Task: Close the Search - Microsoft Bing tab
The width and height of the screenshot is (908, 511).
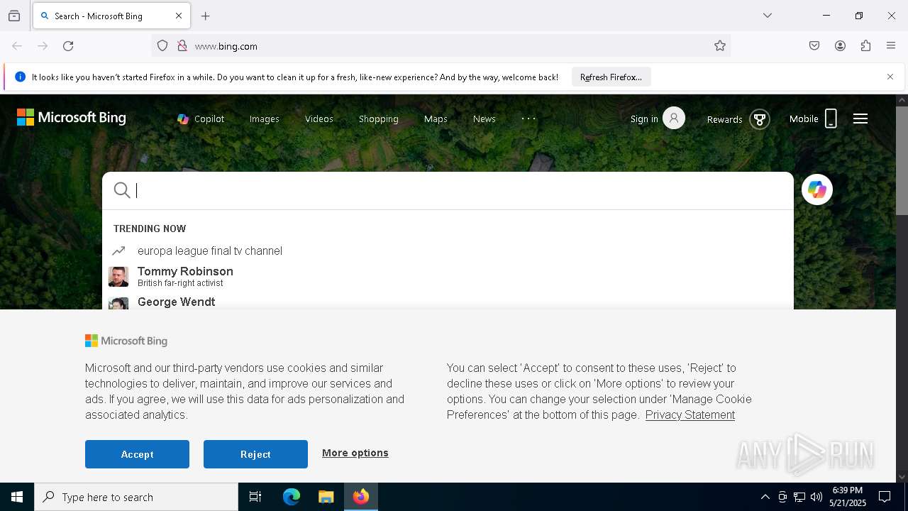Action: (179, 16)
